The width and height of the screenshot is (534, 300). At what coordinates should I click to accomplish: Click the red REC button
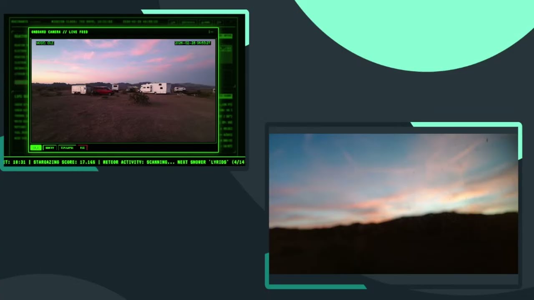[82, 147]
